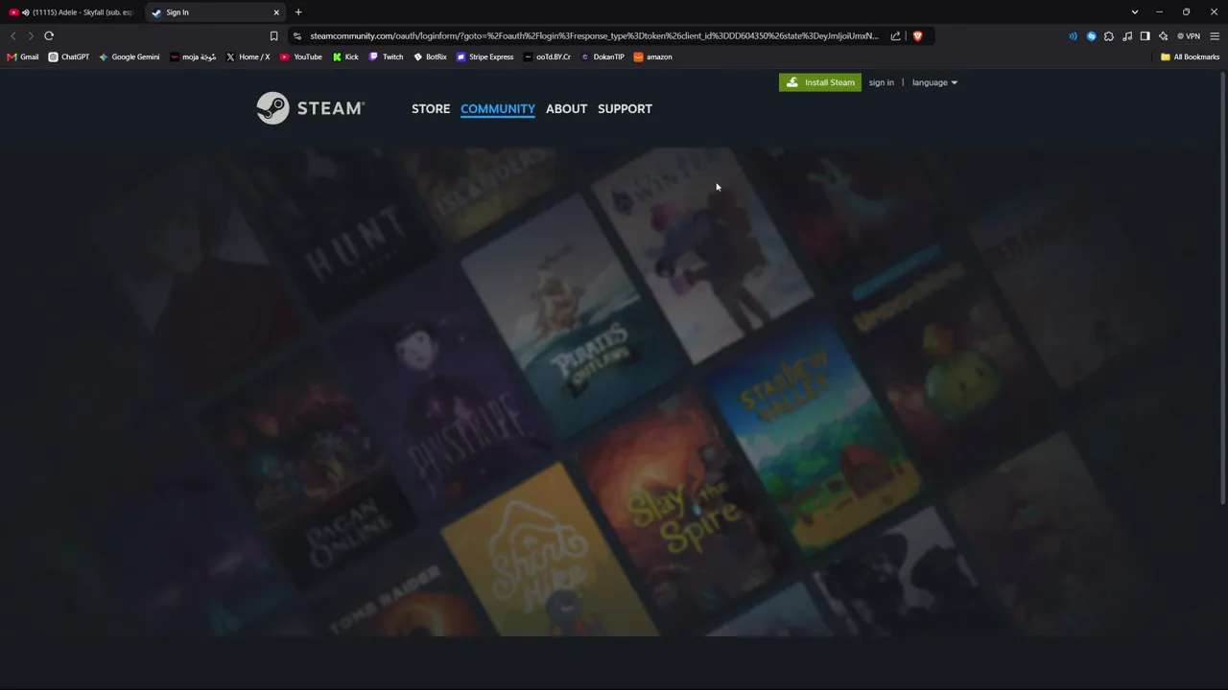Open the amazon bookmark
1228x690 pixels.
[653, 57]
